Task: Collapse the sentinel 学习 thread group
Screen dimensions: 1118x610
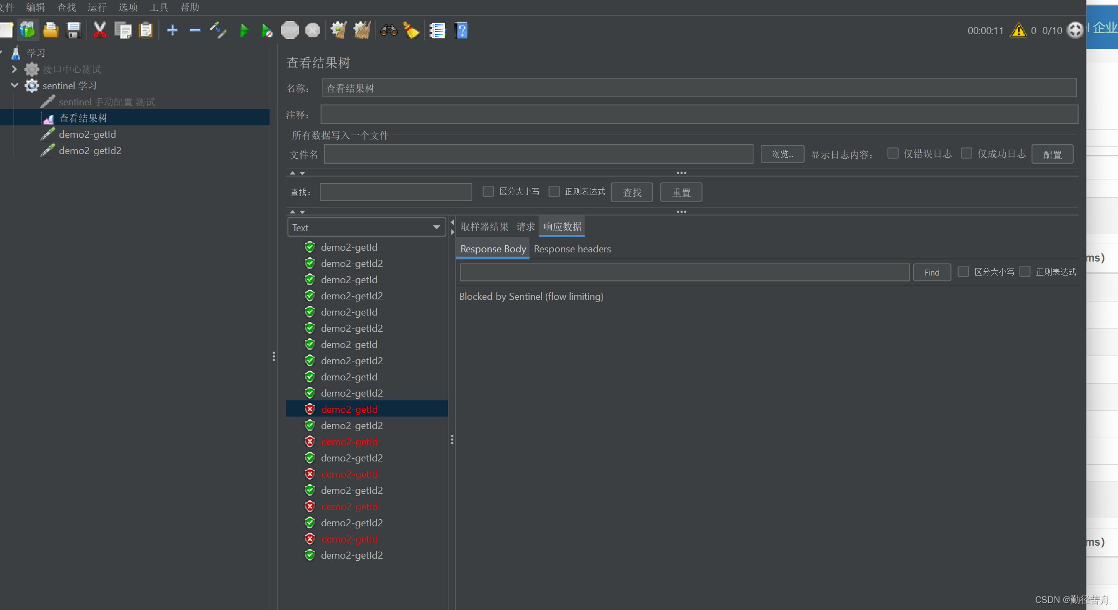Action: [14, 85]
